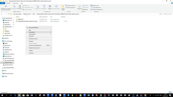Click Снять выделение in the ribbon
The image size is (173, 97).
[95, 8]
